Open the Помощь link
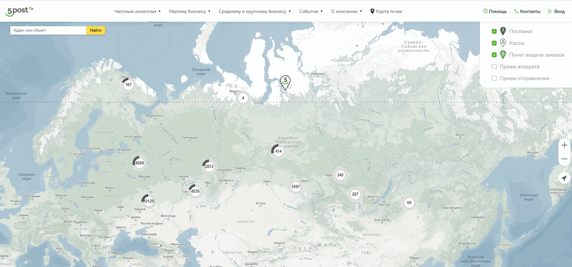This screenshot has width=572, height=267. 495,11
